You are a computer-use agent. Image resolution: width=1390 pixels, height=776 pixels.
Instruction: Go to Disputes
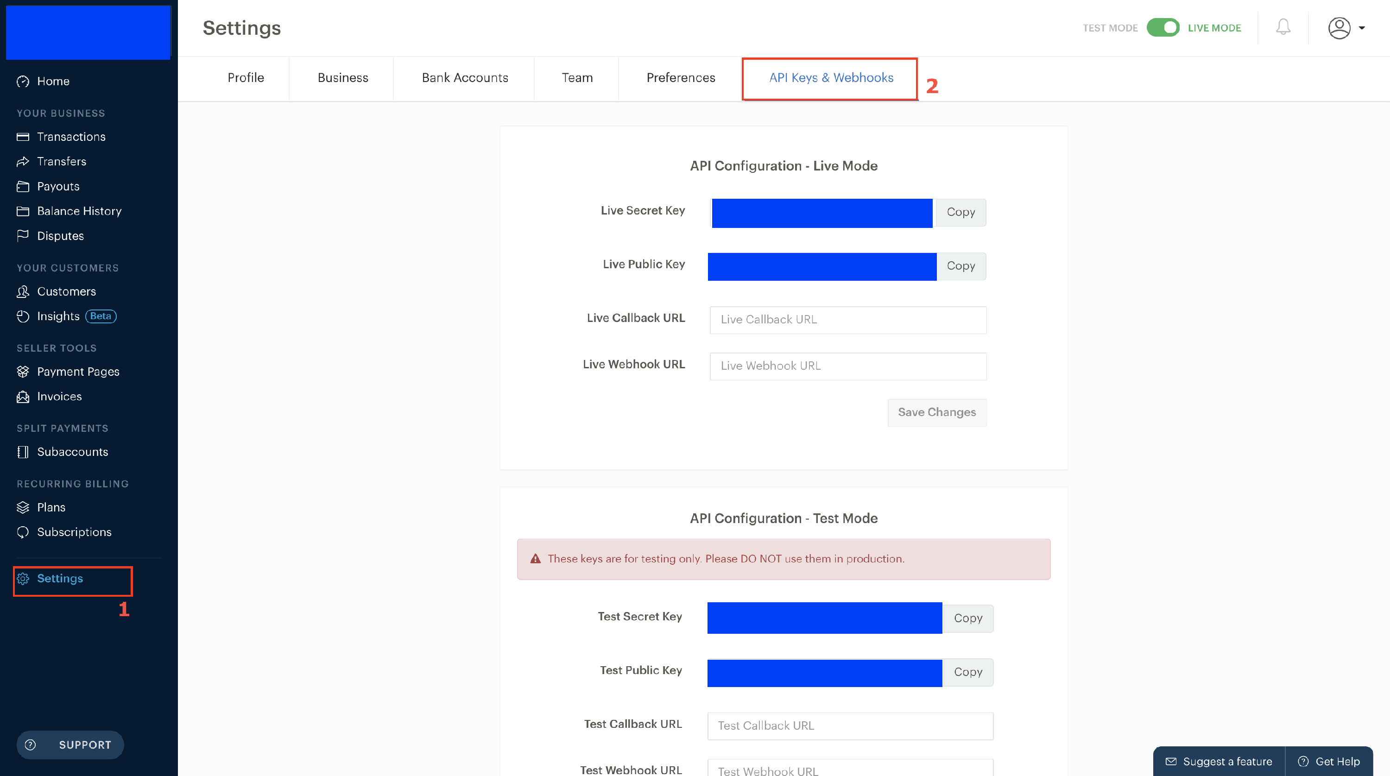tap(60, 236)
